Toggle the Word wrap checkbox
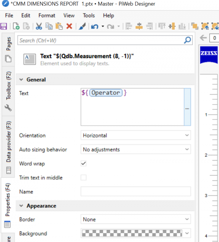This screenshot has width=219, height=242. click(83, 164)
